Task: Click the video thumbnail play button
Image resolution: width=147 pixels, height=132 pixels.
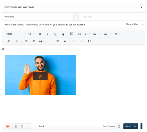Action: pos(40,76)
